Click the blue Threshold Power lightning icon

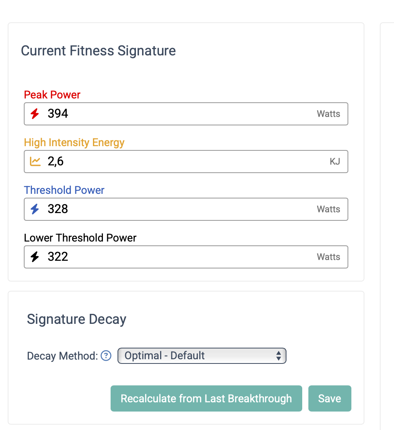[35, 209]
